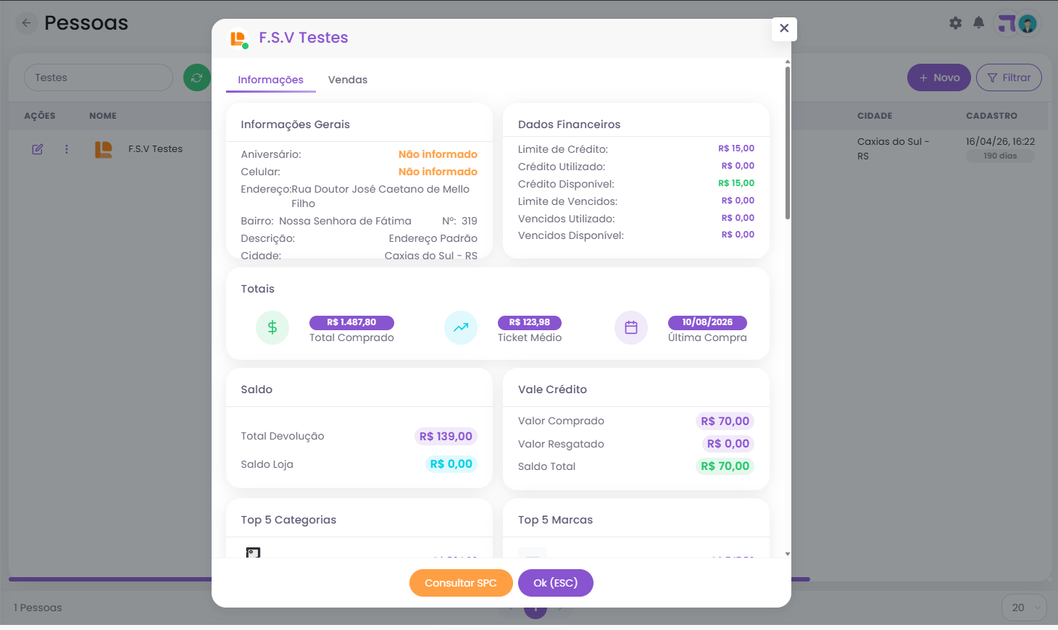
Task: Click the R$ 139,00 Total Devolução value
Action: click(x=446, y=437)
